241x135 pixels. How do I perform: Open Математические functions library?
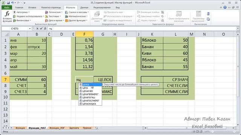click(76, 16)
